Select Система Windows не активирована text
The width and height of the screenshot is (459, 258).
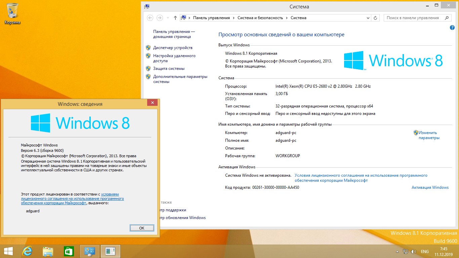point(258,175)
